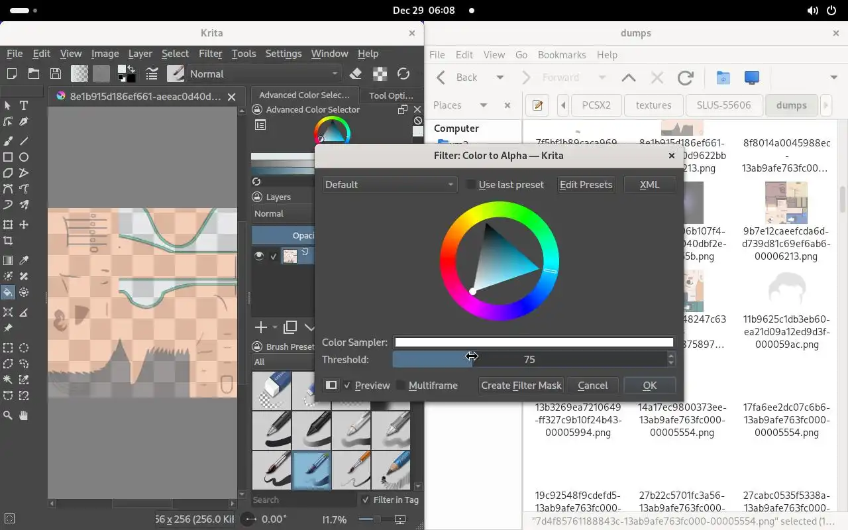Select the Contiguous Selection wand tool

click(8, 380)
